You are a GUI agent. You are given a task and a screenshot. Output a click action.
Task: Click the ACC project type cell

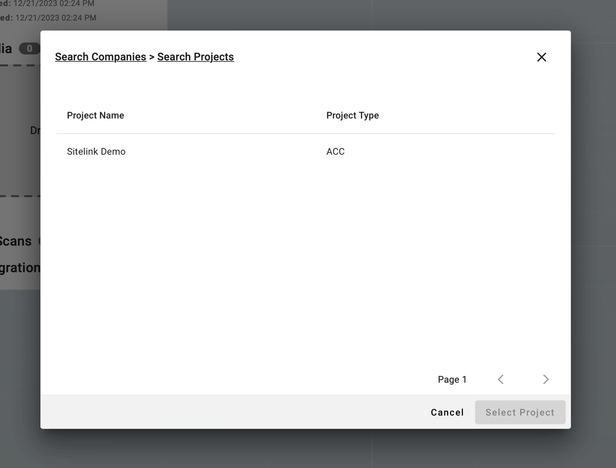[335, 151]
